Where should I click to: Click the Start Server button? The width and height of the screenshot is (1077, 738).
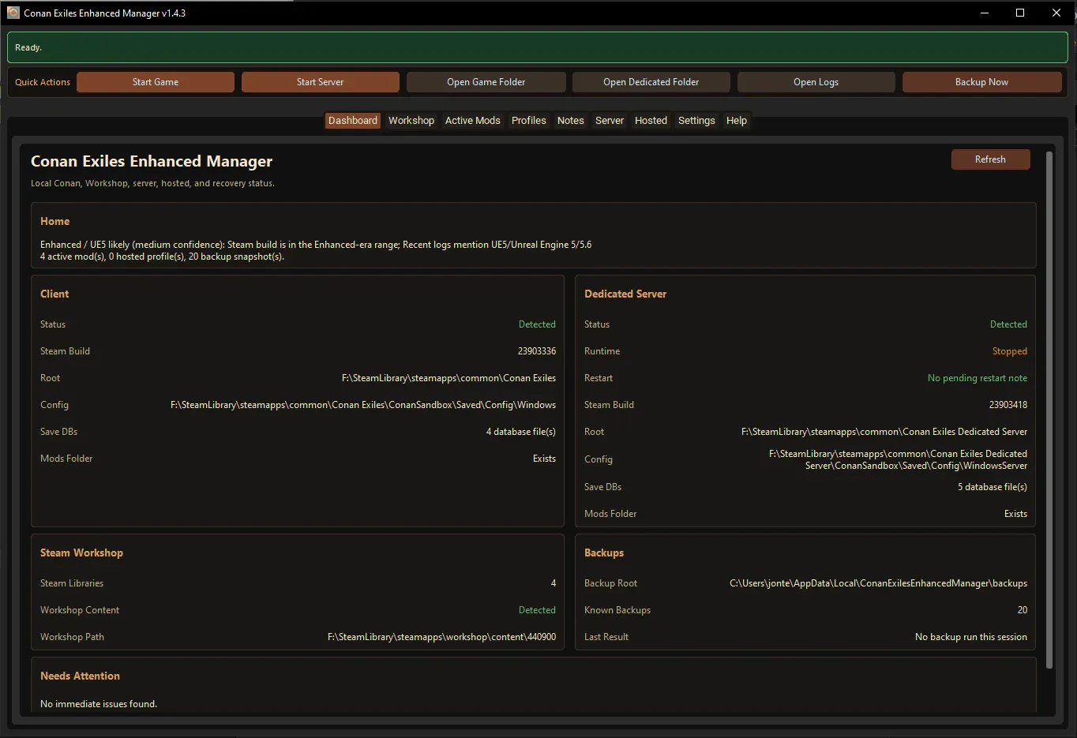pos(321,82)
